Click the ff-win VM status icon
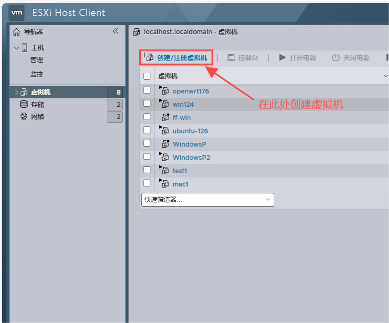Screen dimensions: 389x323 coord(165,117)
